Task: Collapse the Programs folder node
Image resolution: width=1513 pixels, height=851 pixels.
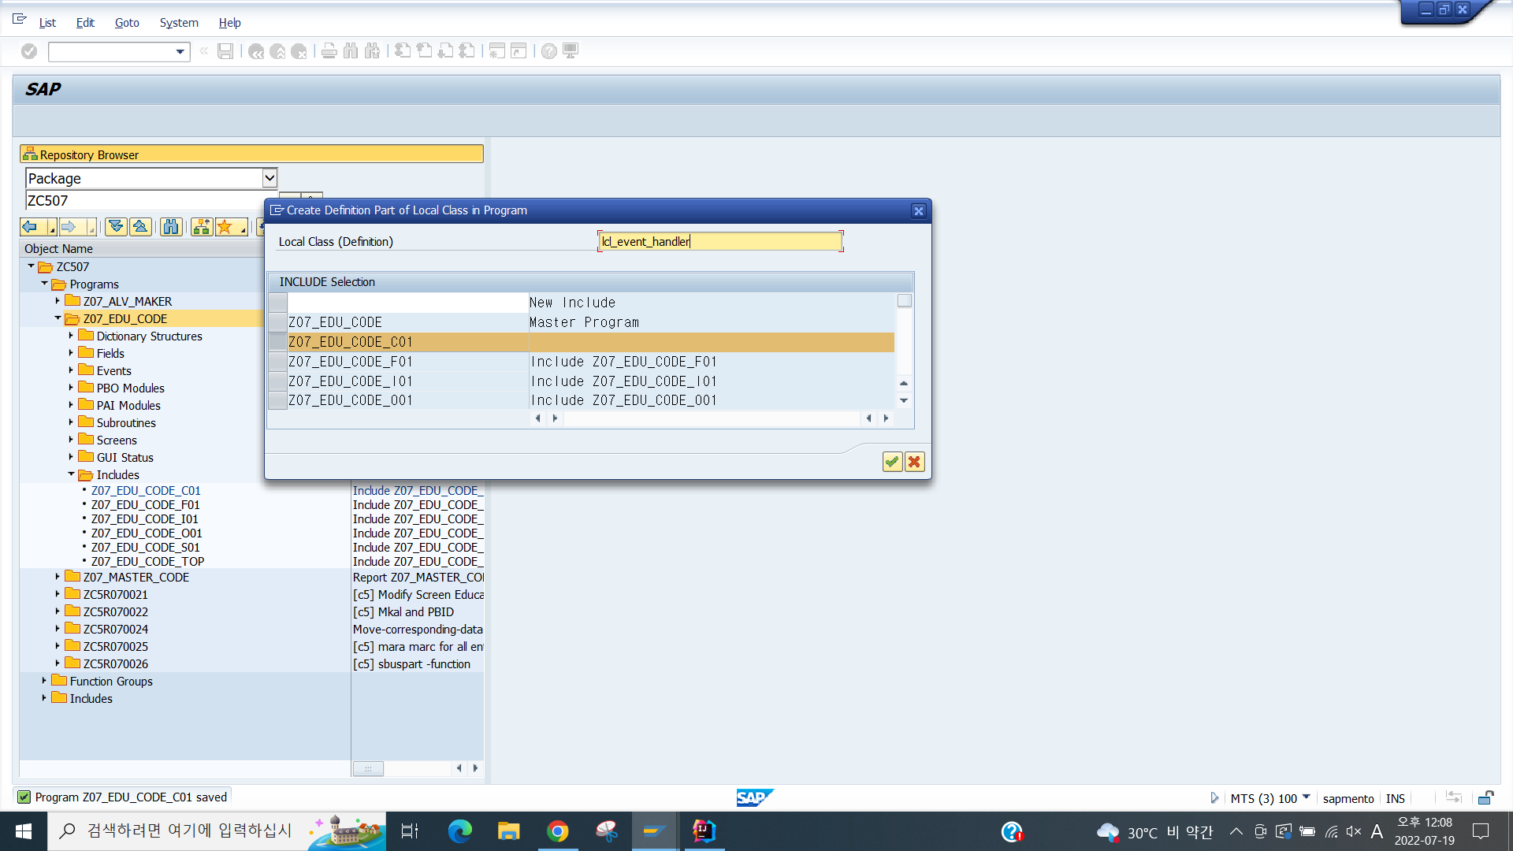Action: click(x=44, y=284)
